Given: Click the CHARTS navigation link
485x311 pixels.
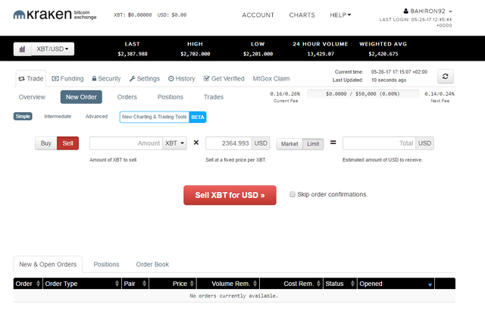Looking at the screenshot, I should (x=302, y=15).
